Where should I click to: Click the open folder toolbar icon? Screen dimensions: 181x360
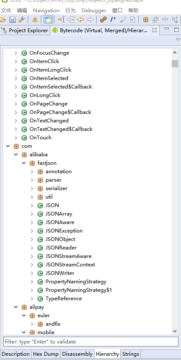pyautogui.click(x=3, y=20)
